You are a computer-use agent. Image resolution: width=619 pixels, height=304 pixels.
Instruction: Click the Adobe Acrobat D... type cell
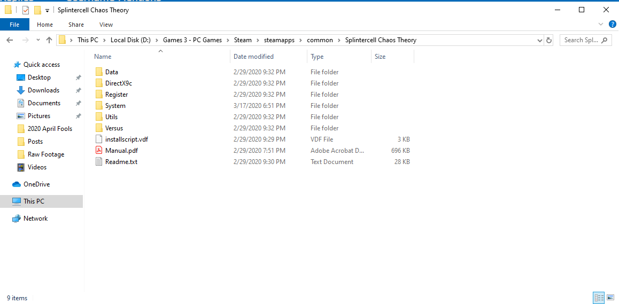[337, 151]
